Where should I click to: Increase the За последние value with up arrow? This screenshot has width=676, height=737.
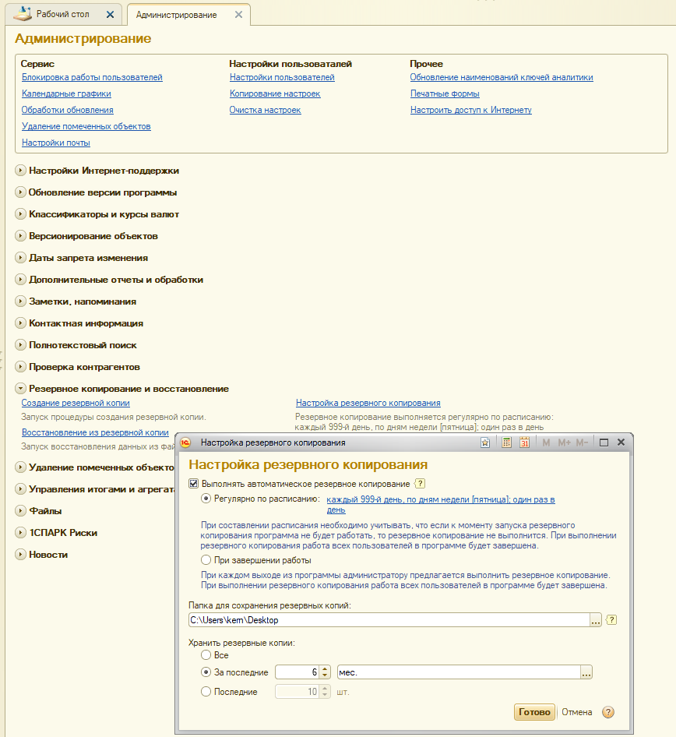[325, 669]
